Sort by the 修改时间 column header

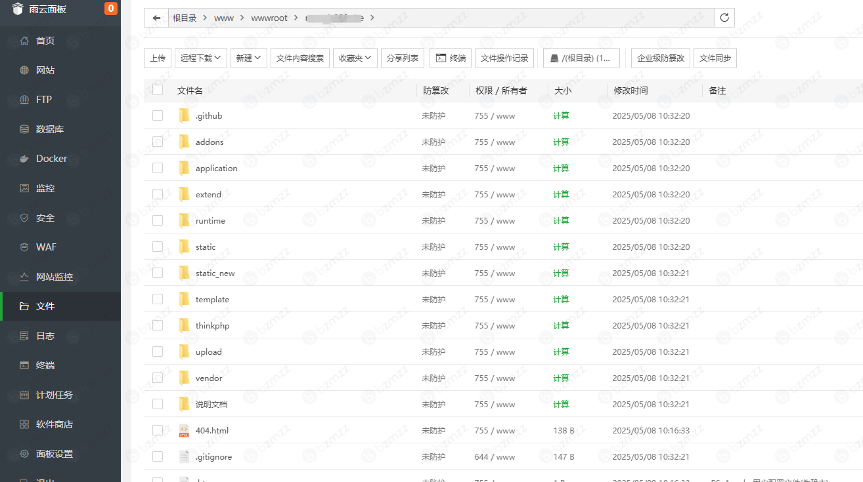click(x=631, y=90)
